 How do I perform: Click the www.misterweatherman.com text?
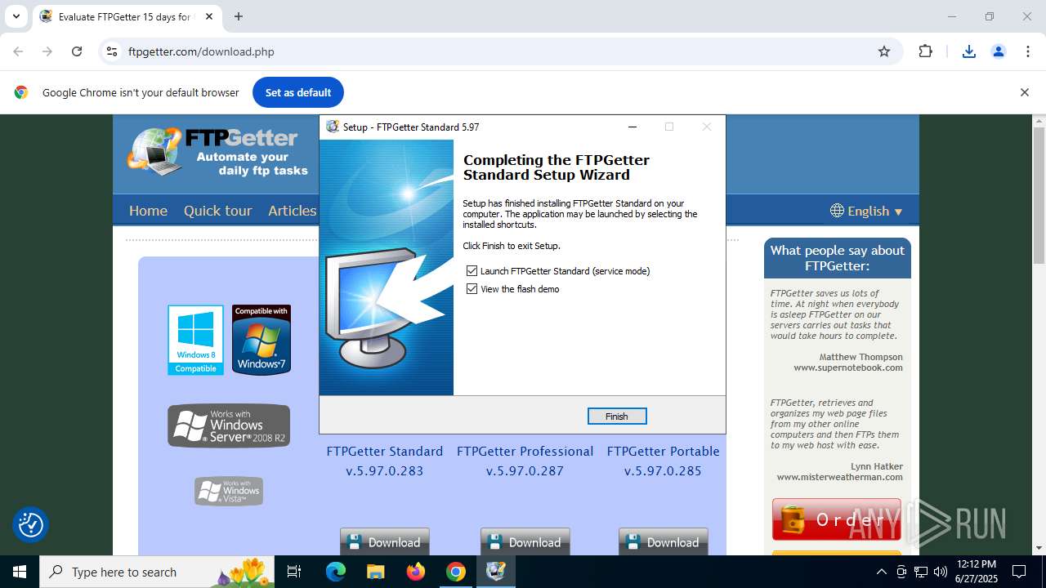(x=840, y=477)
